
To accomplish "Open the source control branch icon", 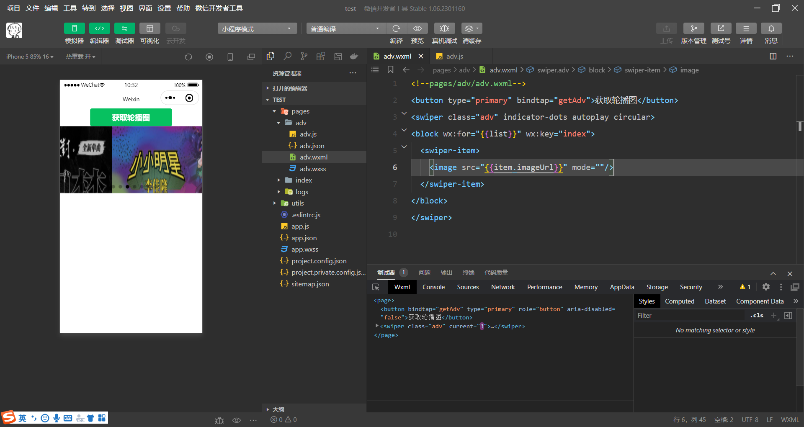I will tap(304, 56).
